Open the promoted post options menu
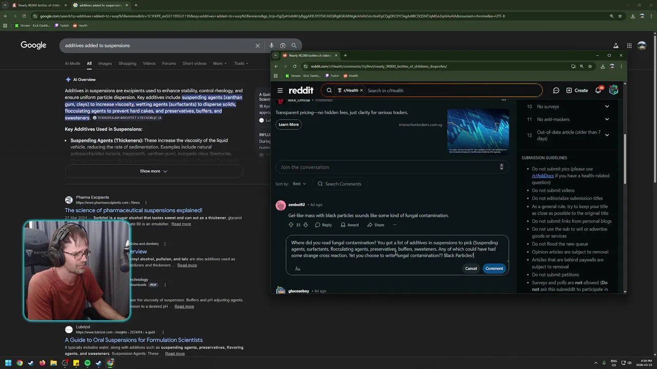 pyautogui.click(x=504, y=100)
